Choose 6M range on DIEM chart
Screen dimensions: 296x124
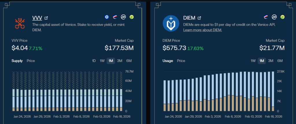click(280, 61)
